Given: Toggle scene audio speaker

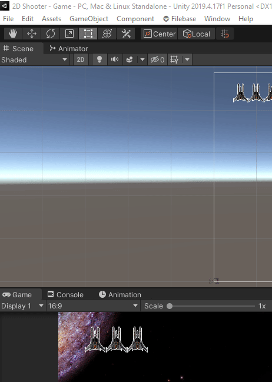Looking at the screenshot, I should [x=115, y=59].
